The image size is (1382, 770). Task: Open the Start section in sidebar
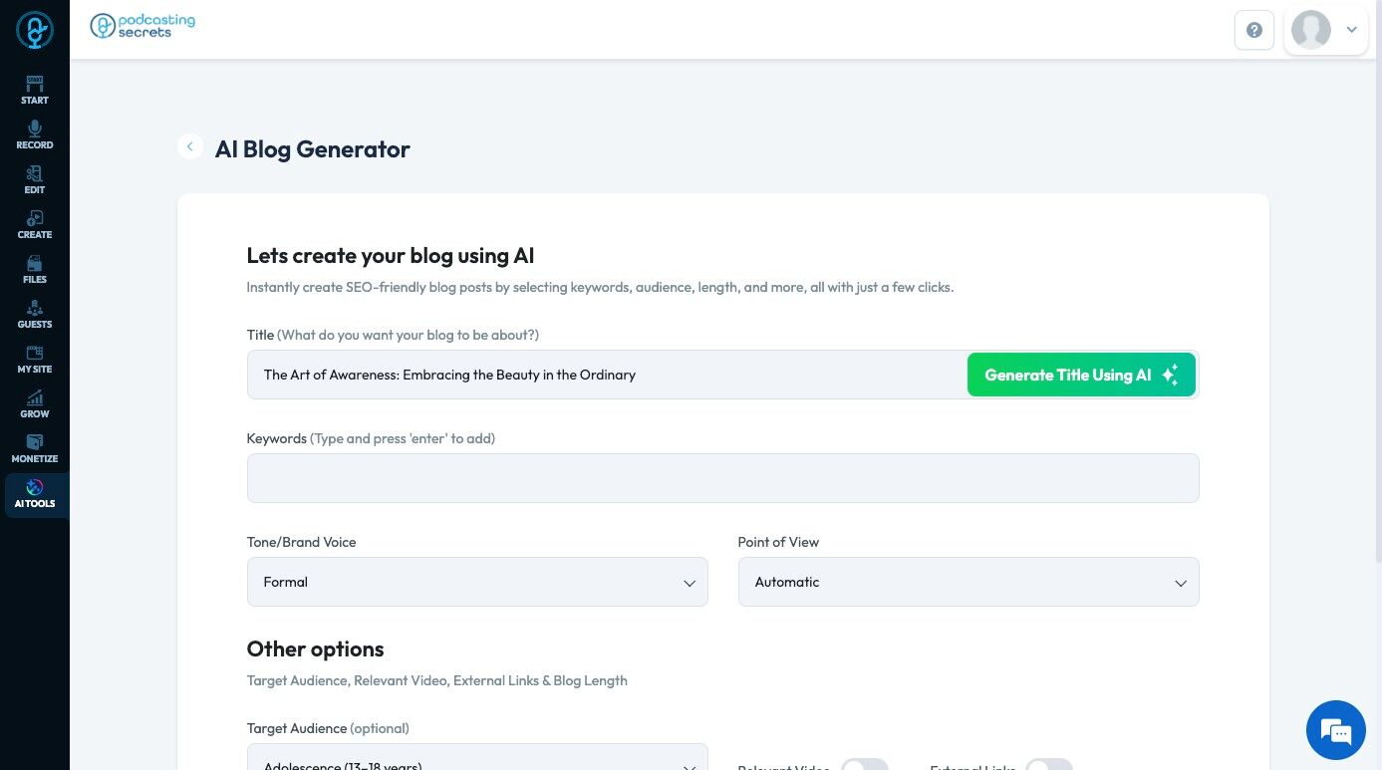tap(35, 90)
